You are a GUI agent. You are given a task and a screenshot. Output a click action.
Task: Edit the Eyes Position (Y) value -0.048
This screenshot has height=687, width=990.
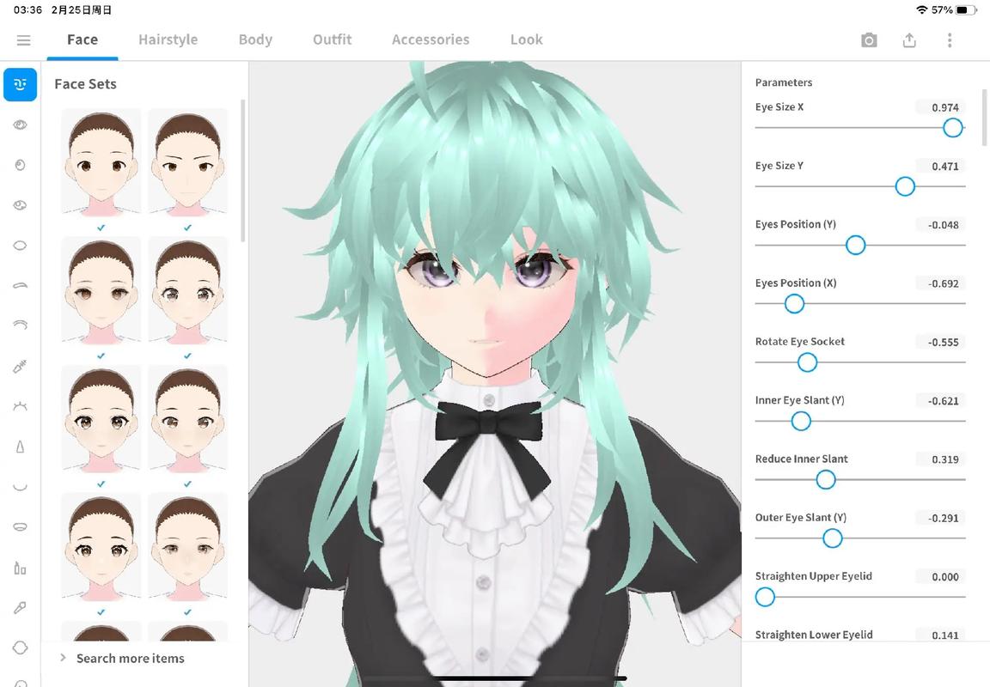tap(941, 225)
